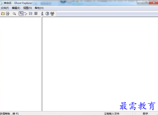The image size is (158, 116).
Task: Open the 帮助(H) menu
Action: coord(39,8)
